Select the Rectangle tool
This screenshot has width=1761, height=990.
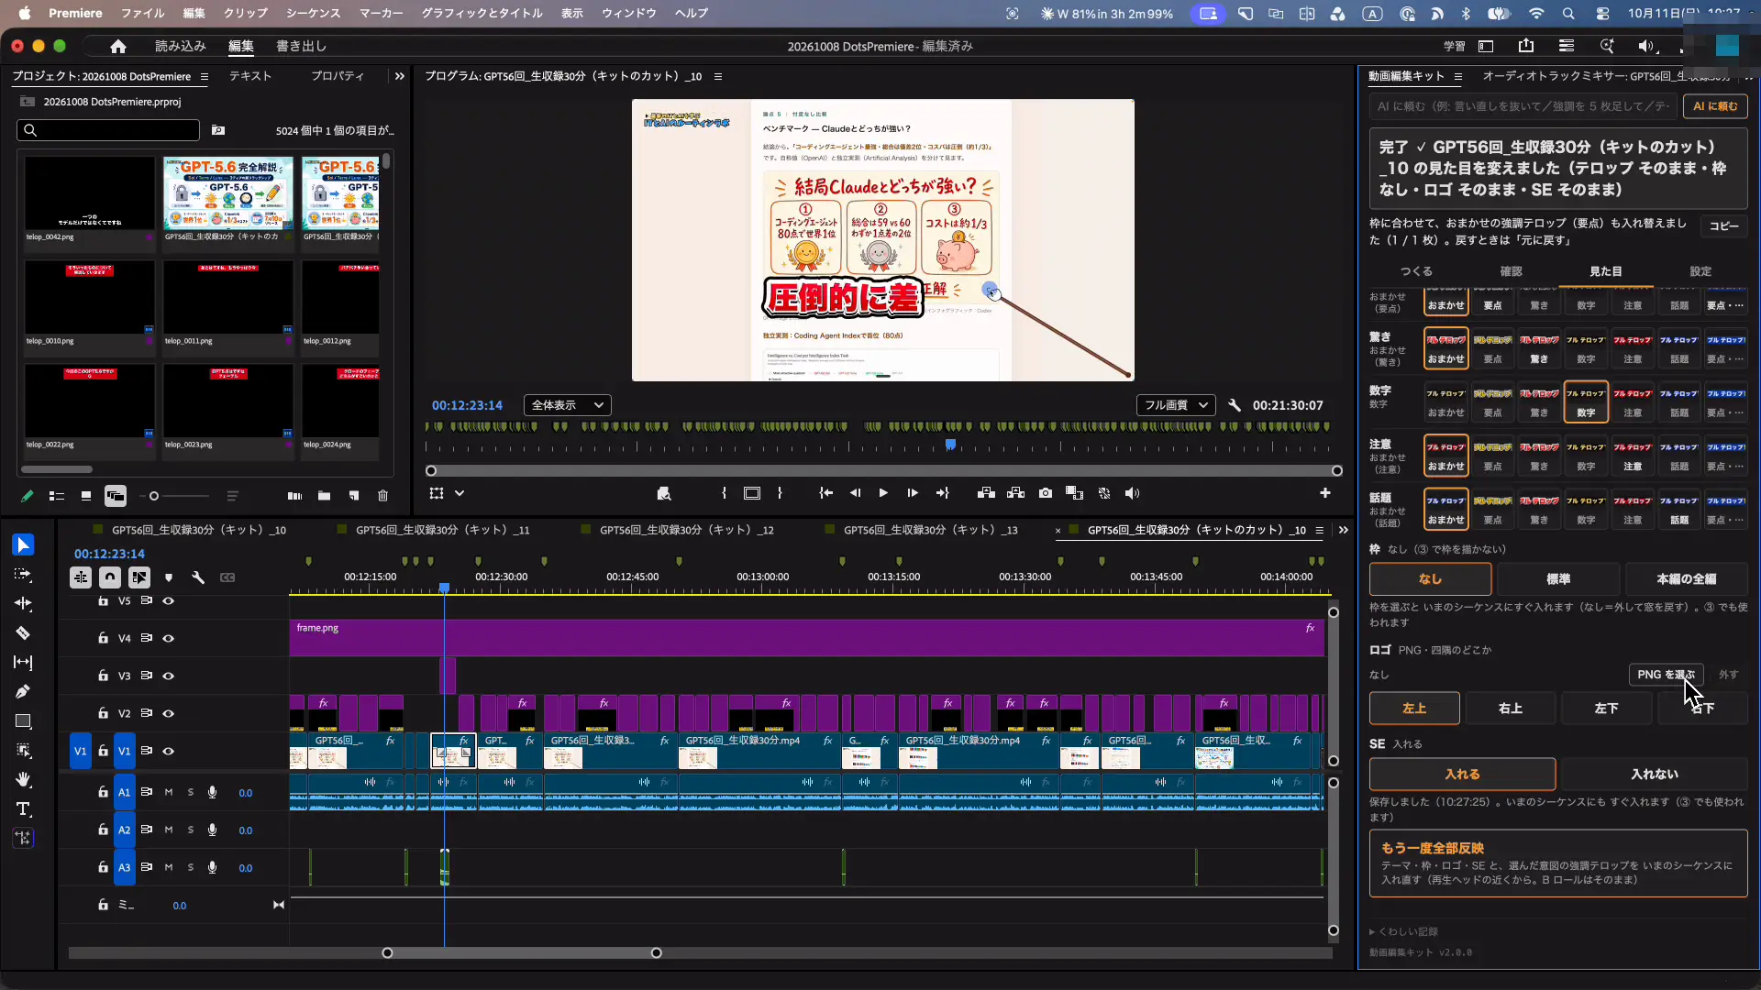click(x=23, y=721)
